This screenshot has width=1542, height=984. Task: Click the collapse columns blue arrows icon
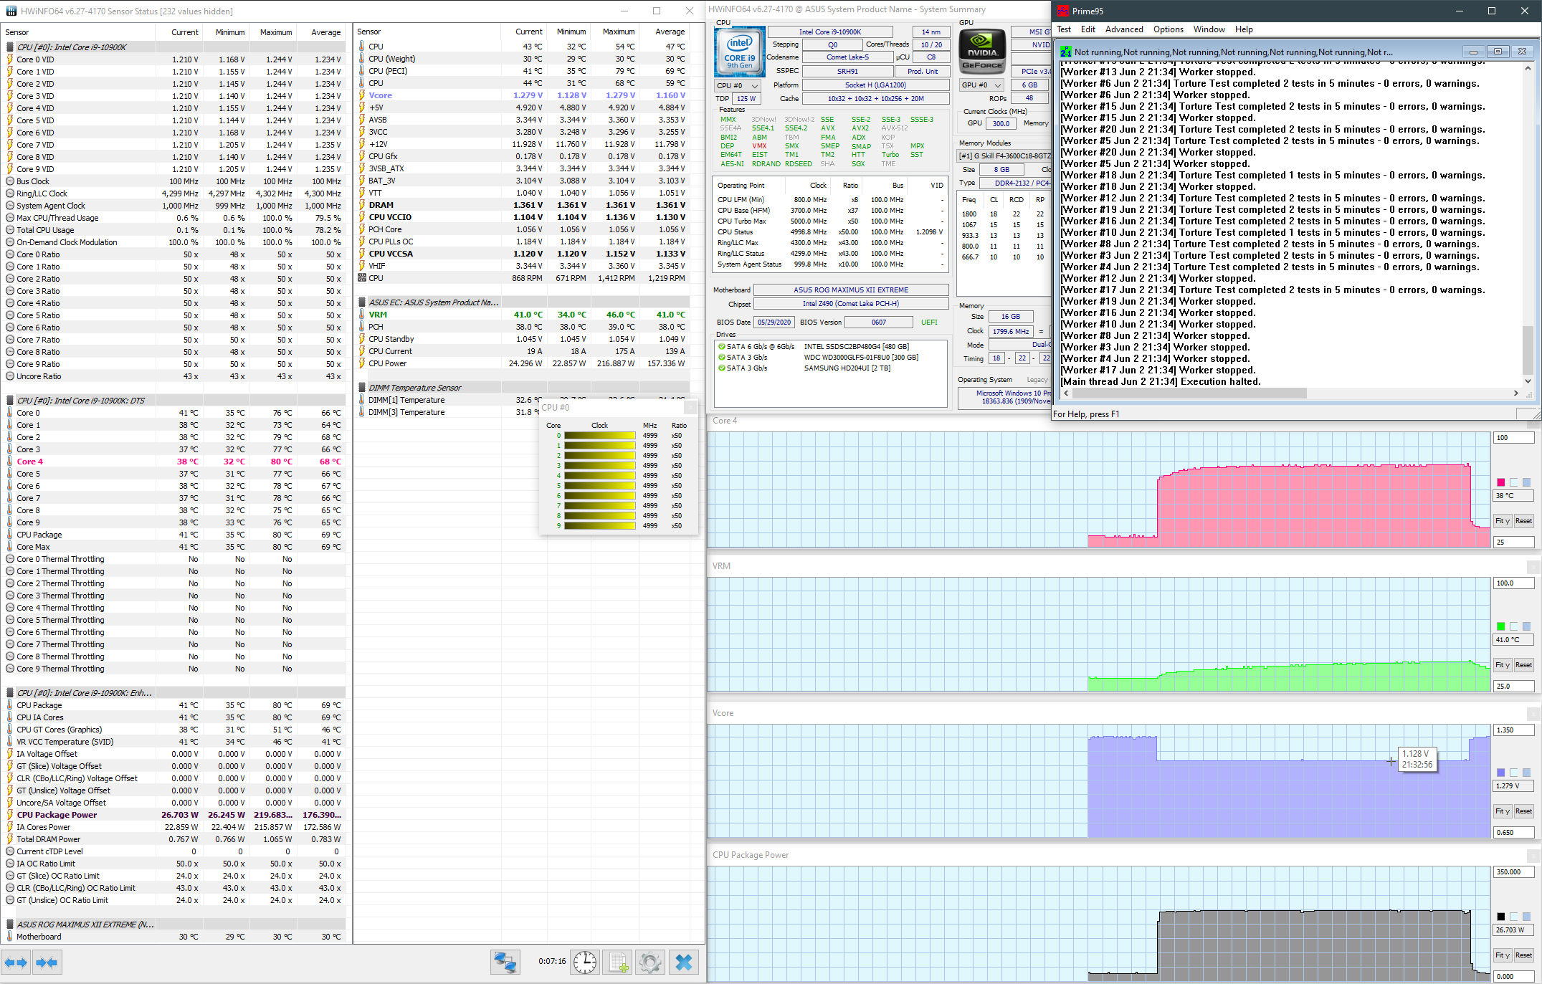click(47, 962)
